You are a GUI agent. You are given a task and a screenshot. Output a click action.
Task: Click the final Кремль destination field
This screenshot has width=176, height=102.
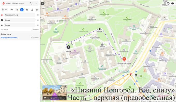click(x=19, y=25)
